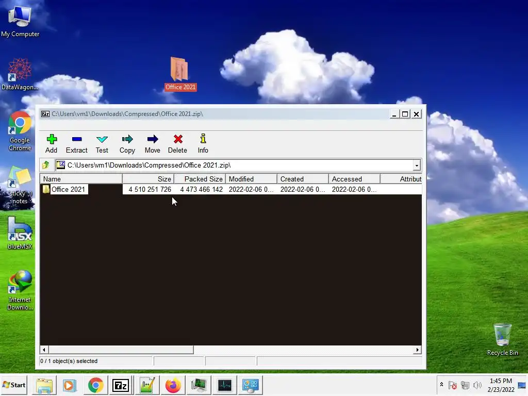Select the Office 2021 folder row
This screenshot has height=396, width=528.
click(230, 189)
